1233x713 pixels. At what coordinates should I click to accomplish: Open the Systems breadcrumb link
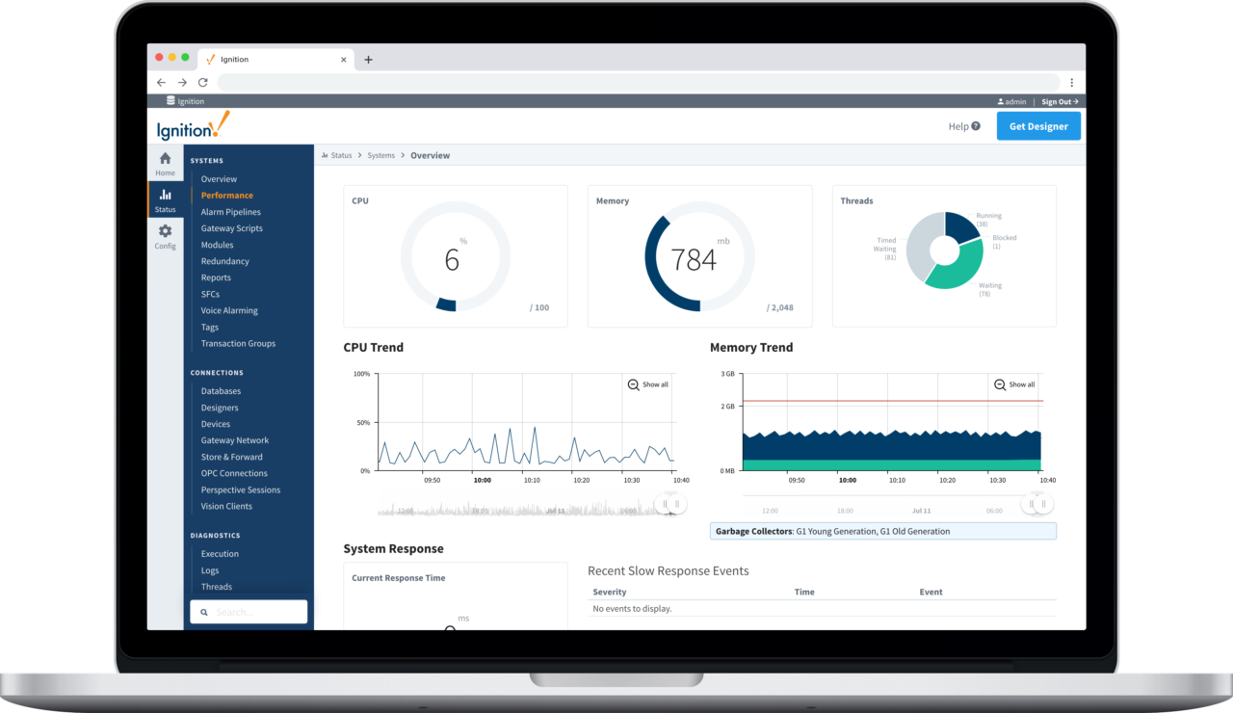(381, 155)
